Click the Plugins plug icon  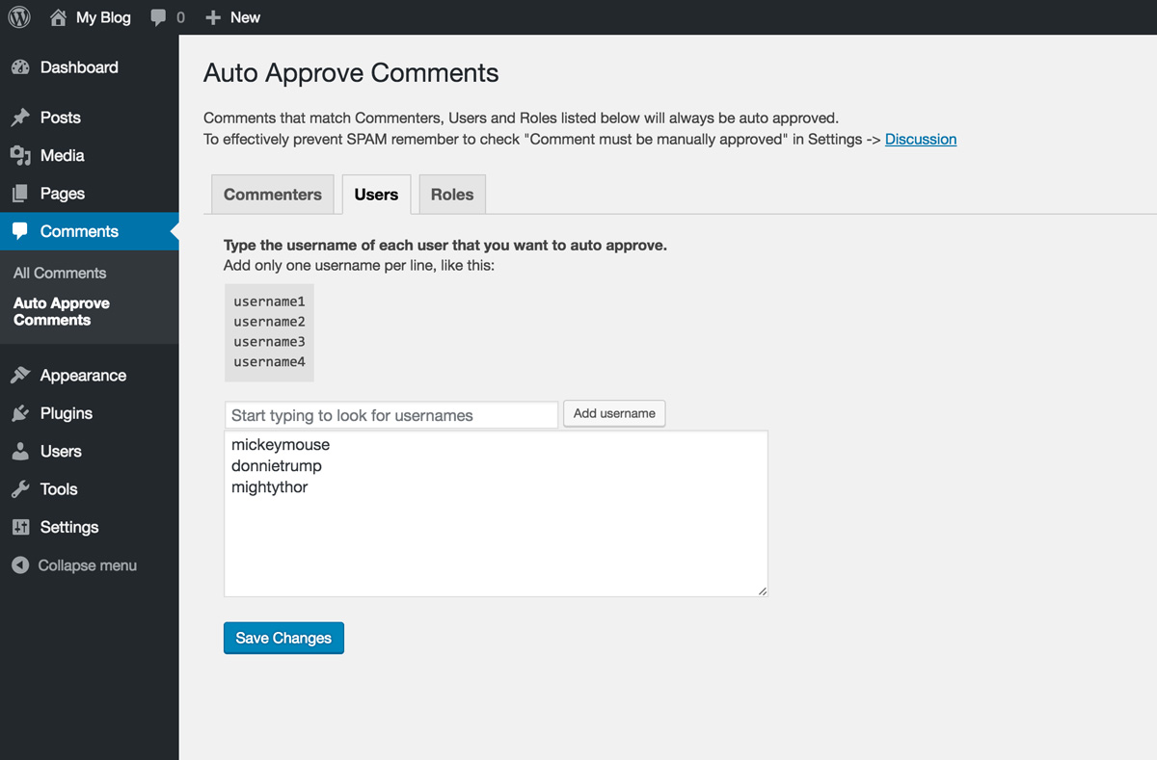20,413
